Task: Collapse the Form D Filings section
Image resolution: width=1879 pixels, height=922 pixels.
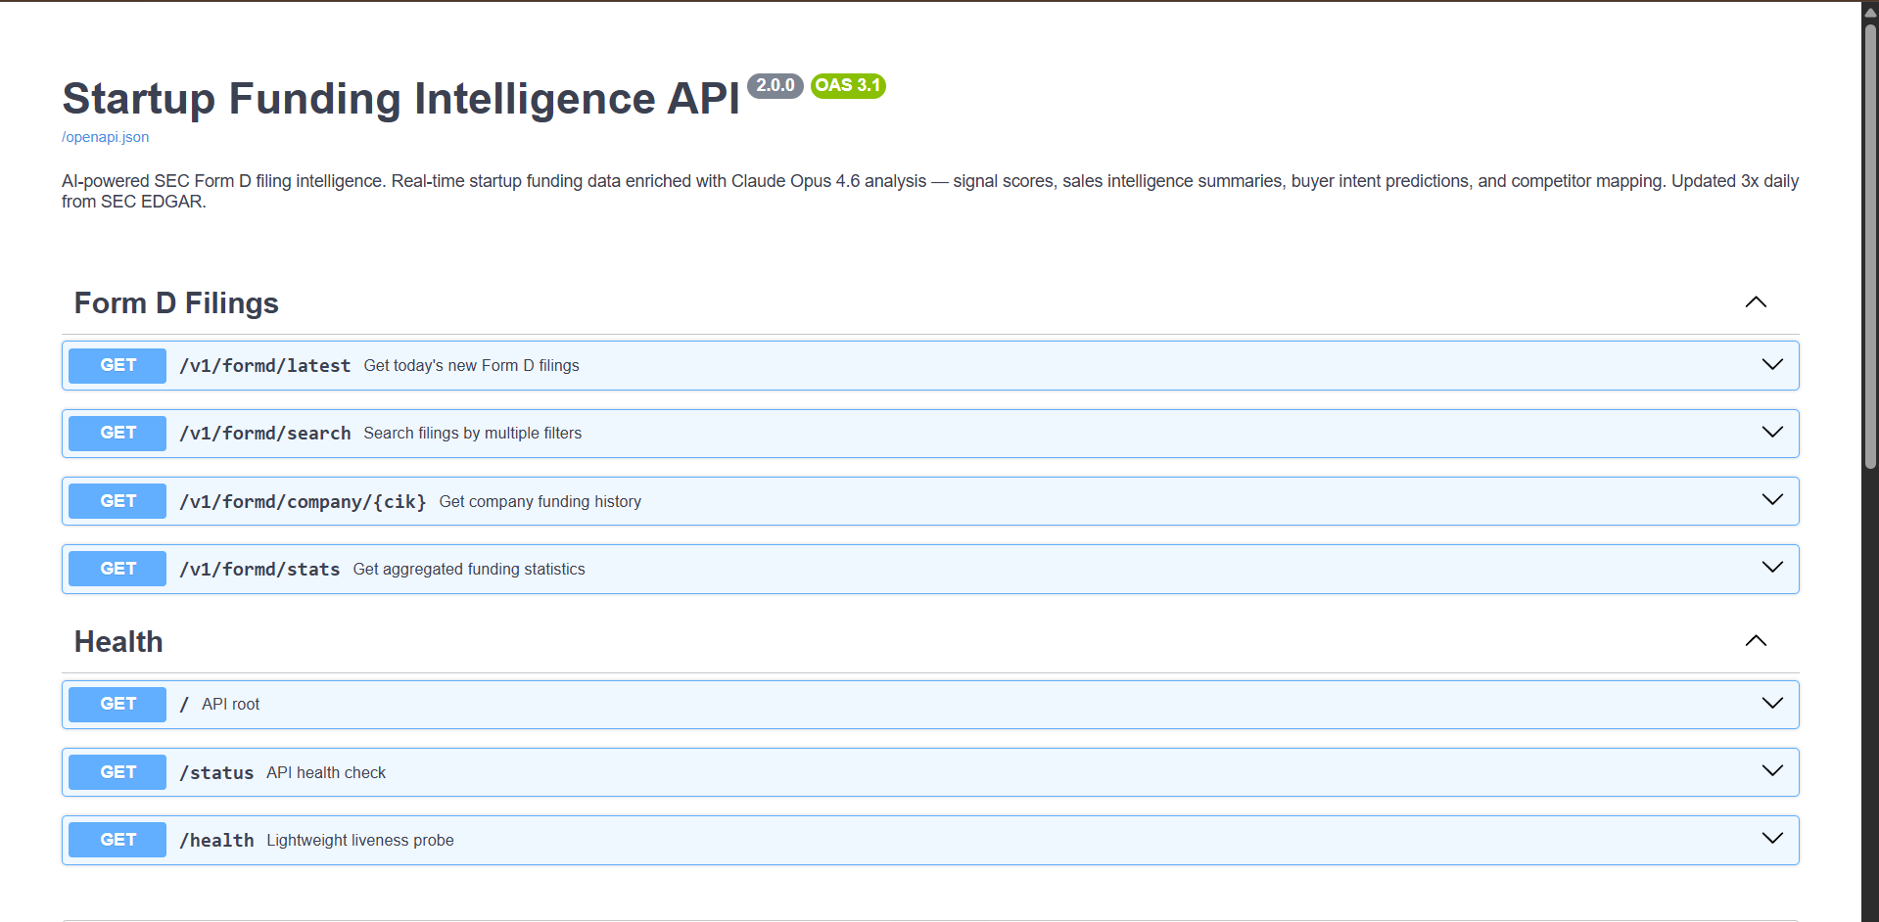Action: click(1756, 302)
